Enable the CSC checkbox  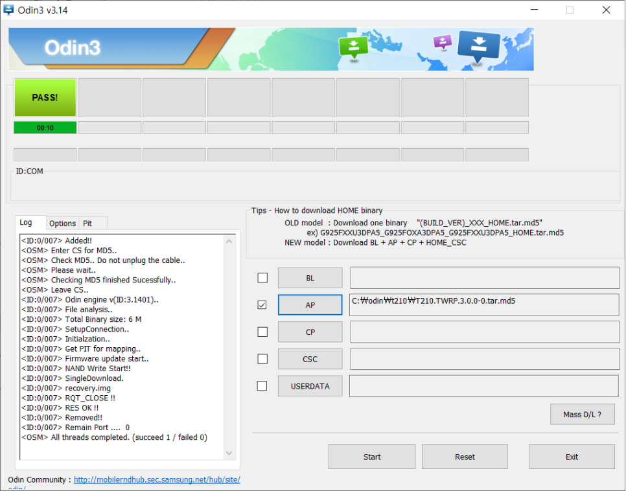[262, 359]
